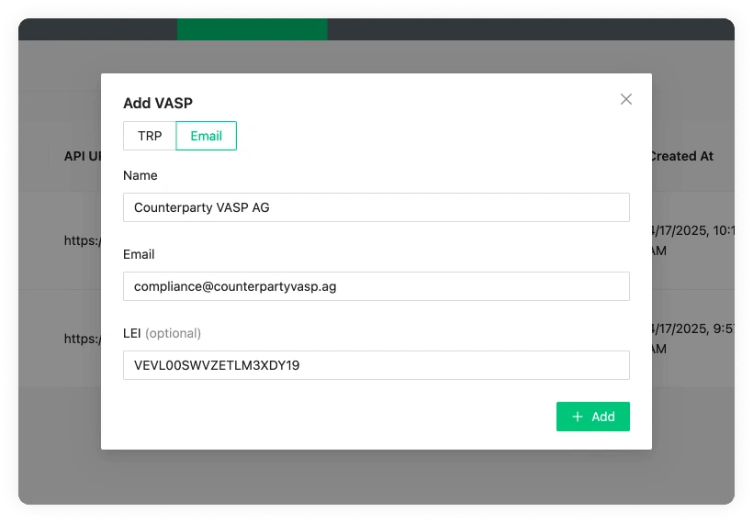Click the Created At column header
The image size is (753, 523).
coord(680,156)
